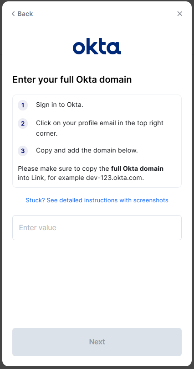Click the example dev-123.okta.com text
This screenshot has width=194, height=369.
tap(115, 178)
